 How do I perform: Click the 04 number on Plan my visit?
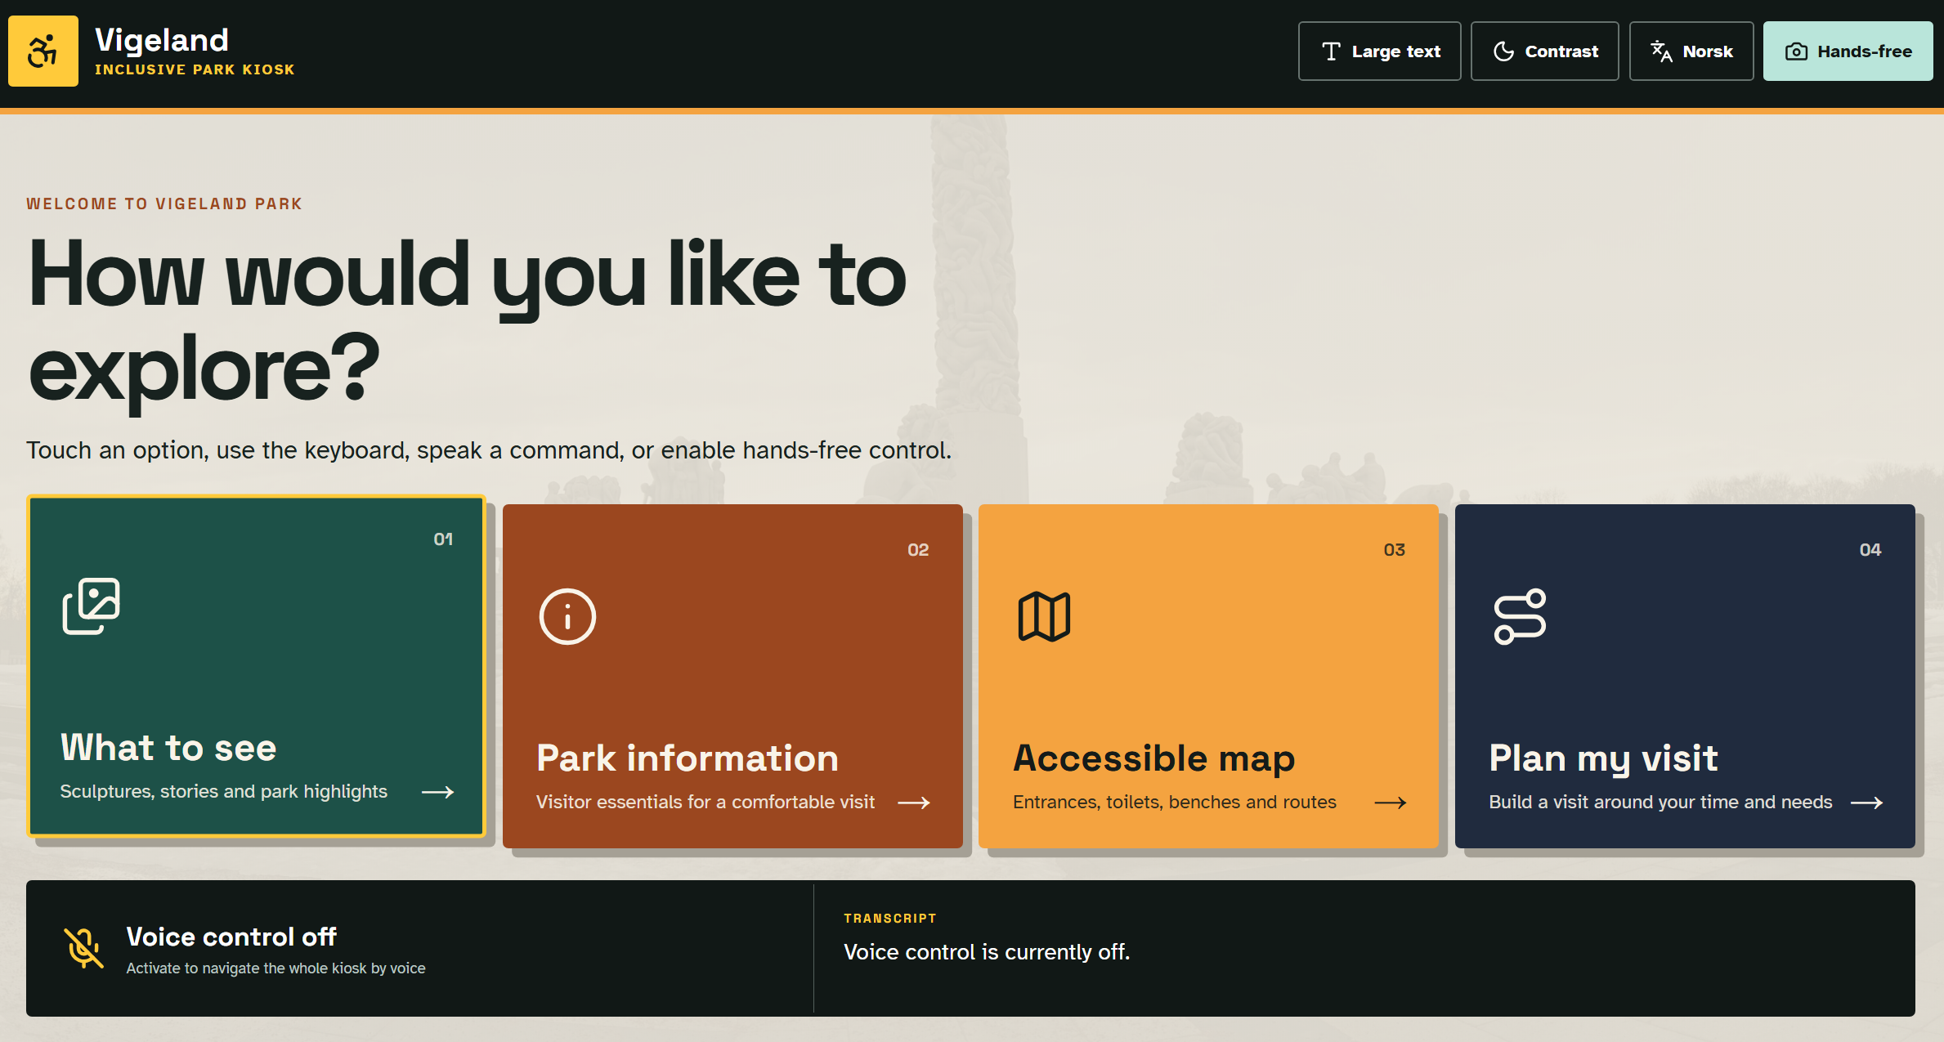(x=1870, y=550)
